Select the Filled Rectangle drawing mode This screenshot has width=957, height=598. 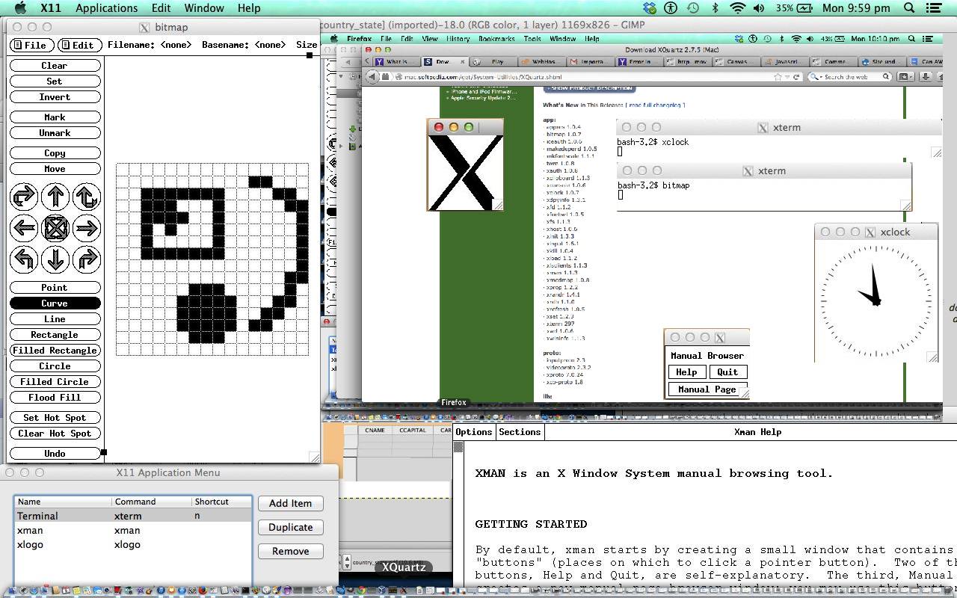pyautogui.click(x=55, y=351)
